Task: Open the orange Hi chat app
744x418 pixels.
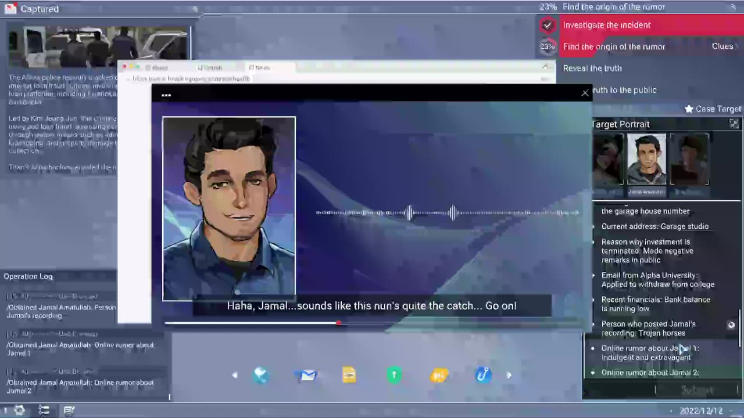Action: pyautogui.click(x=439, y=376)
